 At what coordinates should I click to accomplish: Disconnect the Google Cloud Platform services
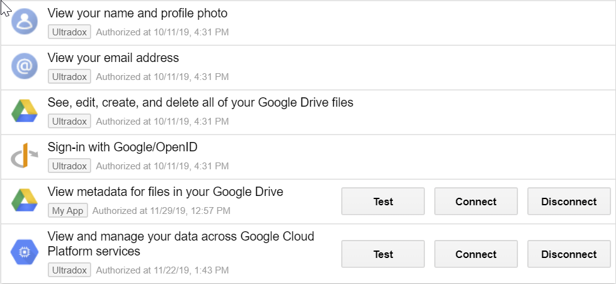pyautogui.click(x=569, y=254)
